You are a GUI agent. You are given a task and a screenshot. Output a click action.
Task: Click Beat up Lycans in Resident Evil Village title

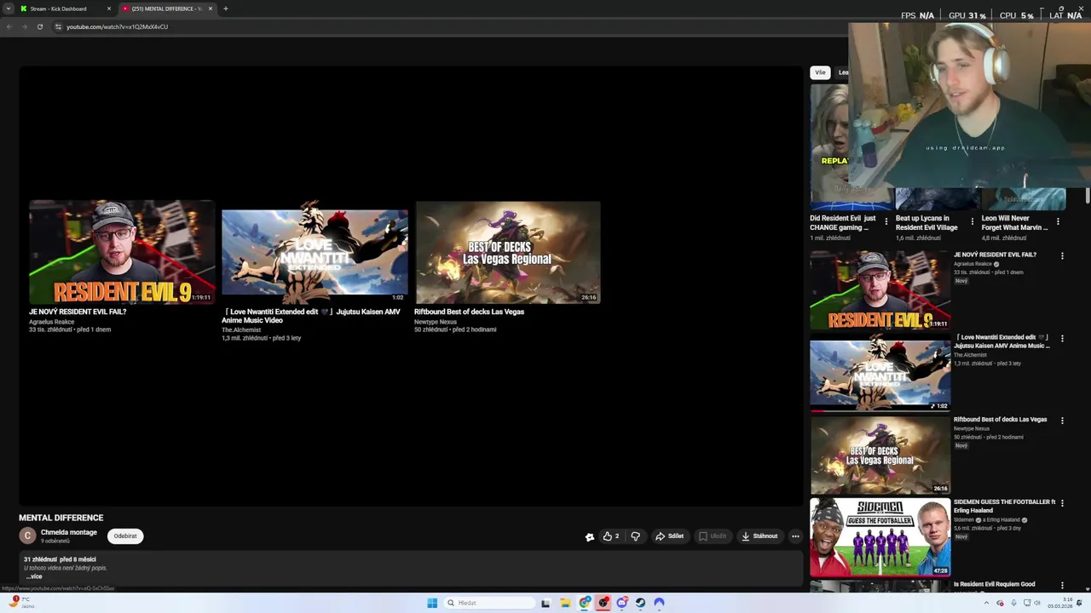(926, 223)
